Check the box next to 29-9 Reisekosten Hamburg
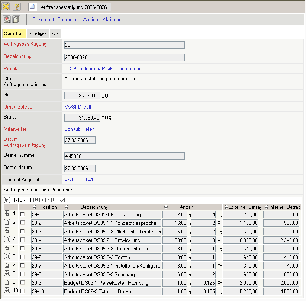This screenshot has width=306, height=301. [22, 283]
